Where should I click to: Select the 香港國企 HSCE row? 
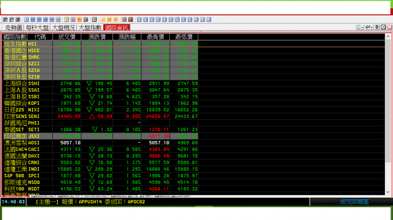[100, 51]
